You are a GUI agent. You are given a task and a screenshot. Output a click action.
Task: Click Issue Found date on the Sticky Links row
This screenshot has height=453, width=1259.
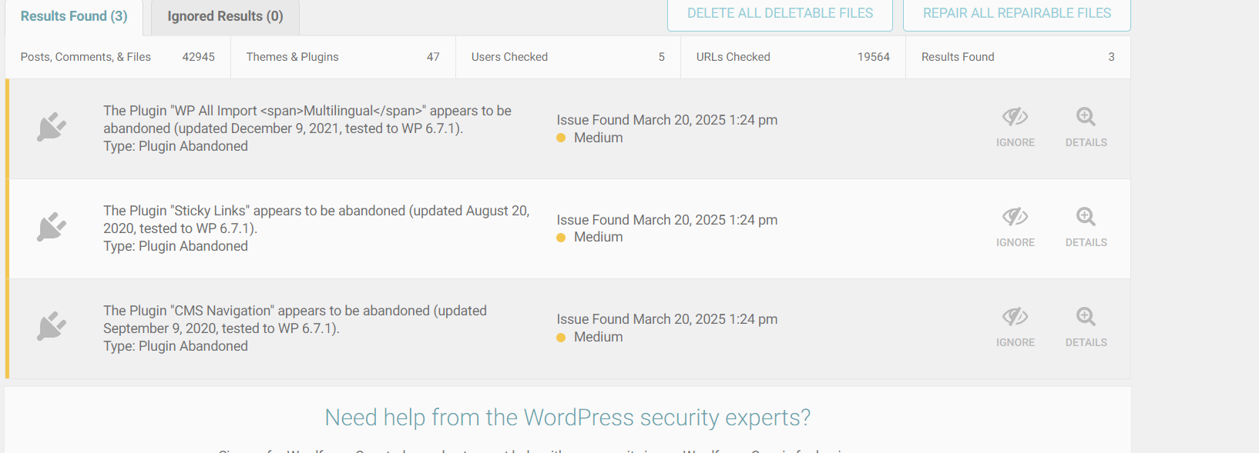tap(667, 220)
